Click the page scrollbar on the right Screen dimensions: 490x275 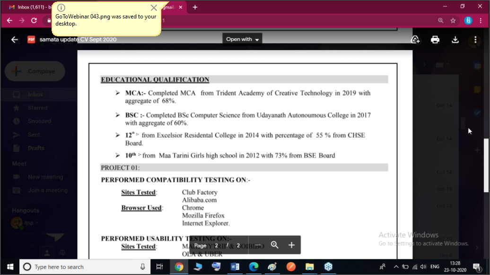click(x=486, y=165)
